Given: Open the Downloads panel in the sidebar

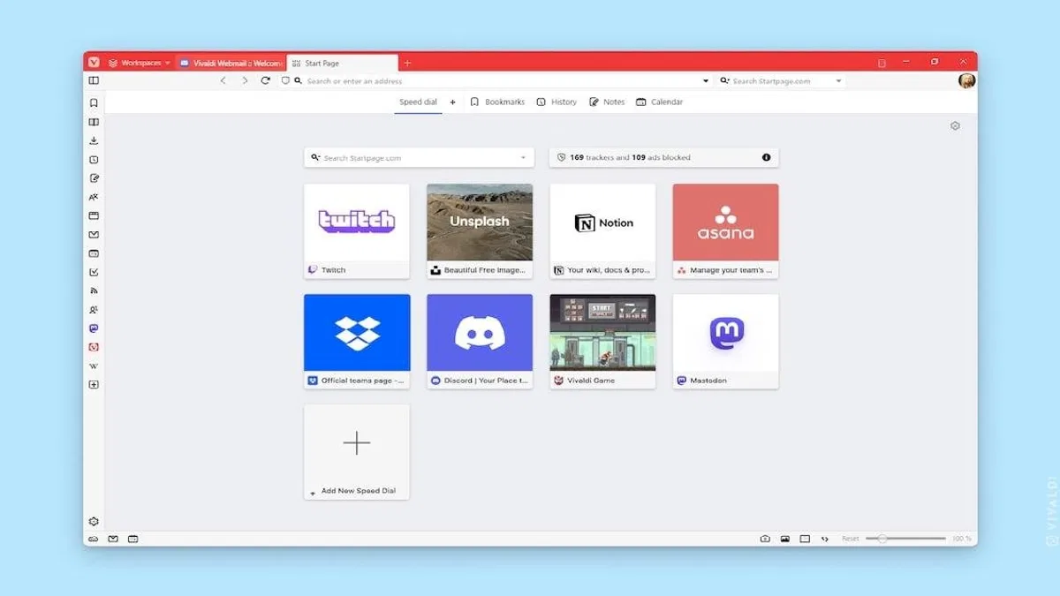Looking at the screenshot, I should click(x=94, y=140).
